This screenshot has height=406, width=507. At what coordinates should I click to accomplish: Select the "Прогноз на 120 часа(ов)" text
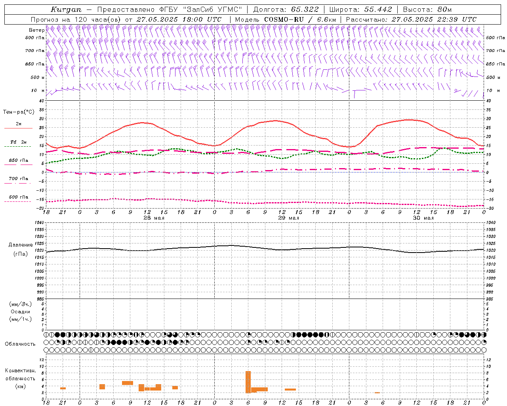[x=76, y=19]
